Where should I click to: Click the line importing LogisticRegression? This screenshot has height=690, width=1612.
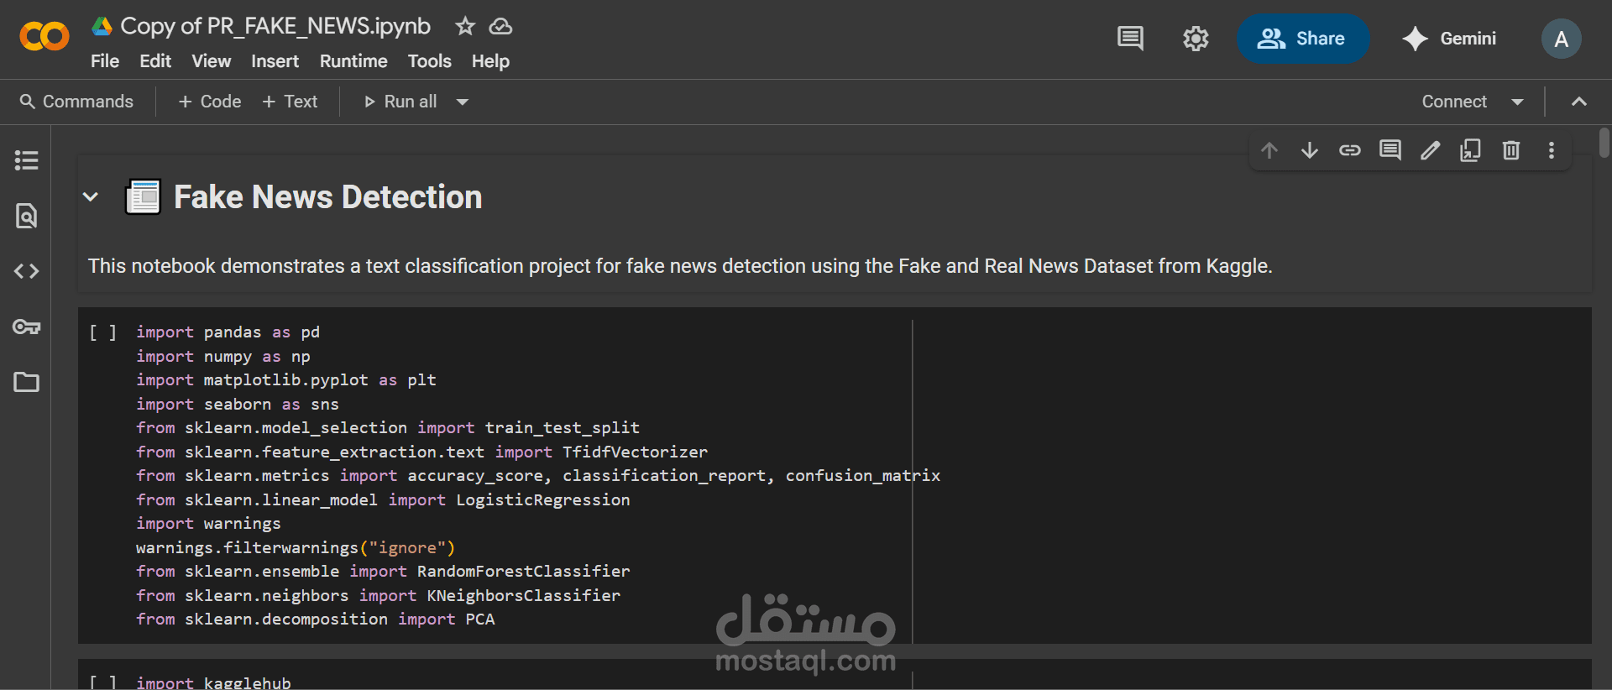[383, 499]
